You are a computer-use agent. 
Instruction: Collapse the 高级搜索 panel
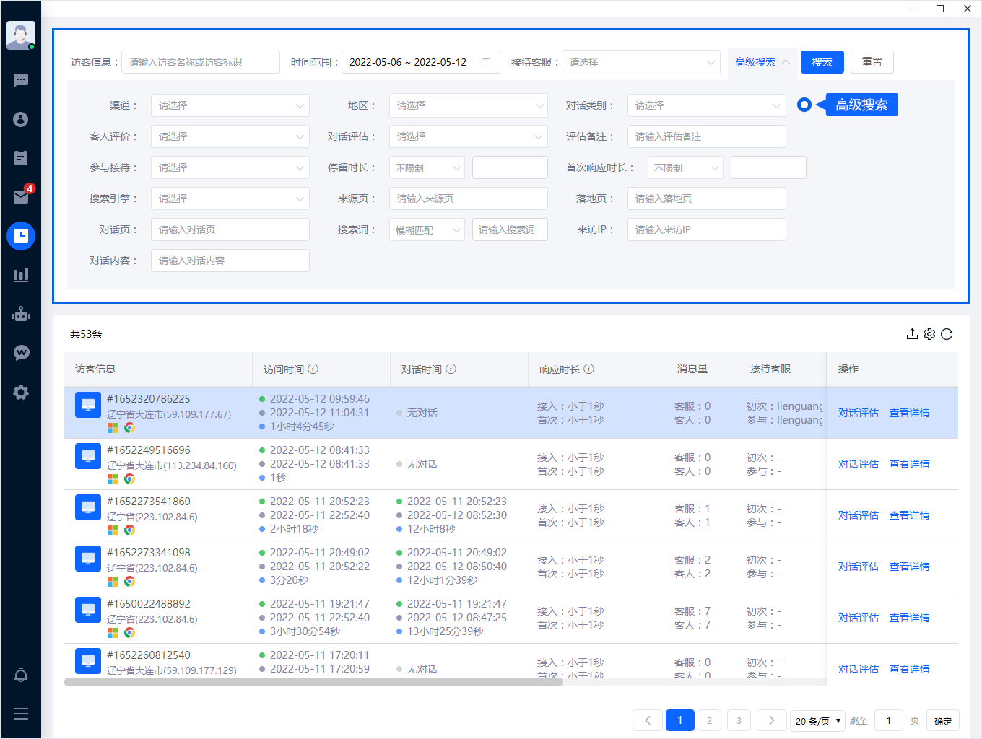click(762, 62)
